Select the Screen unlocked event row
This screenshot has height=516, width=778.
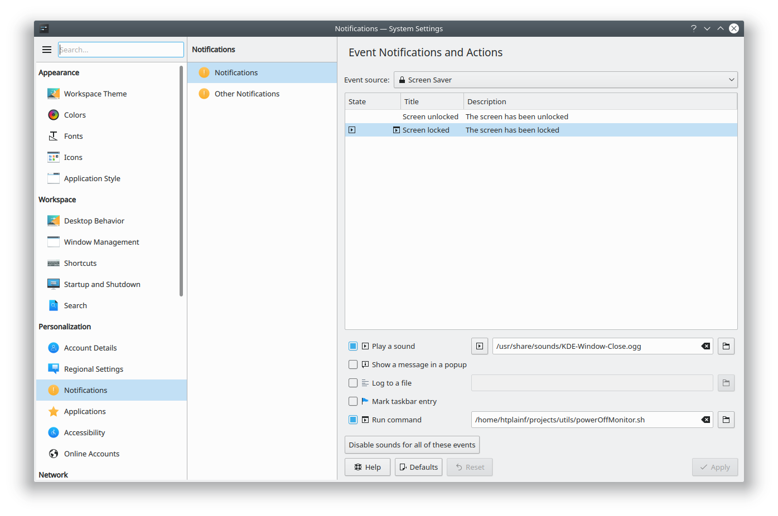click(541, 116)
